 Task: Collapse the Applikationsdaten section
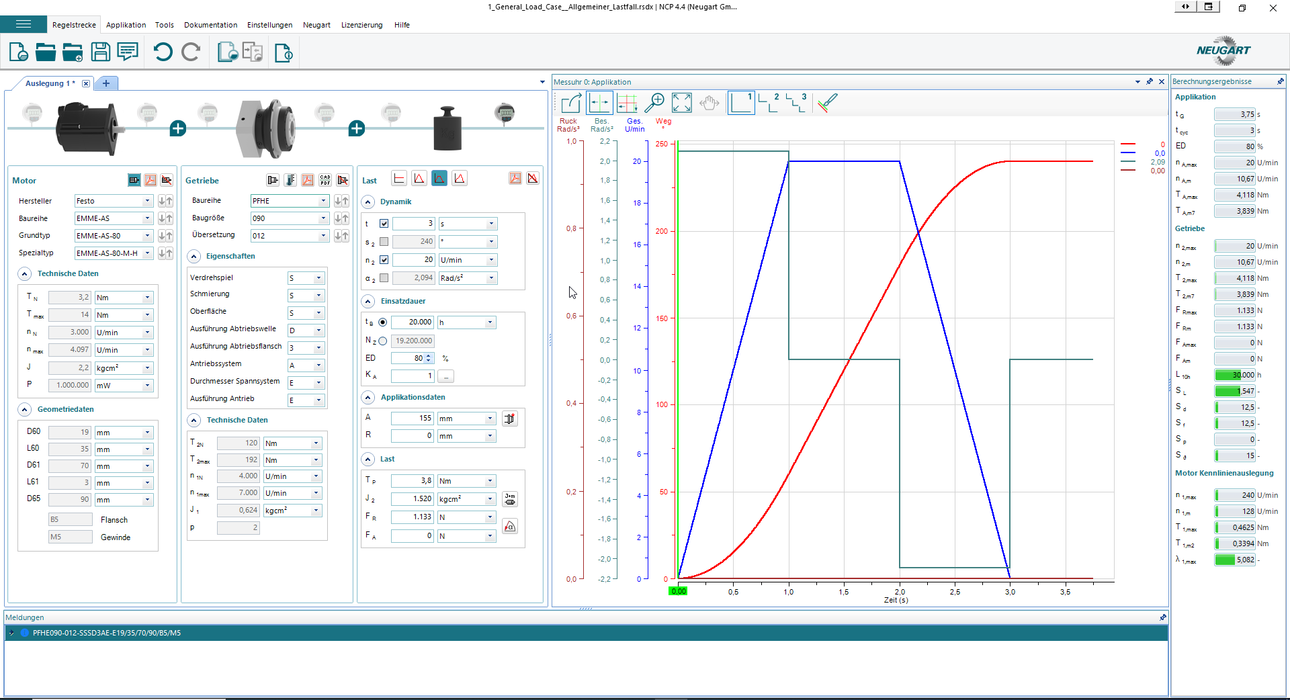(368, 398)
